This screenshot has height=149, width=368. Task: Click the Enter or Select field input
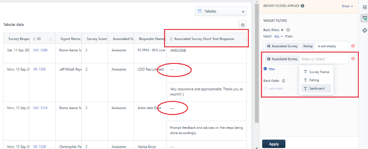pyautogui.click(x=324, y=59)
